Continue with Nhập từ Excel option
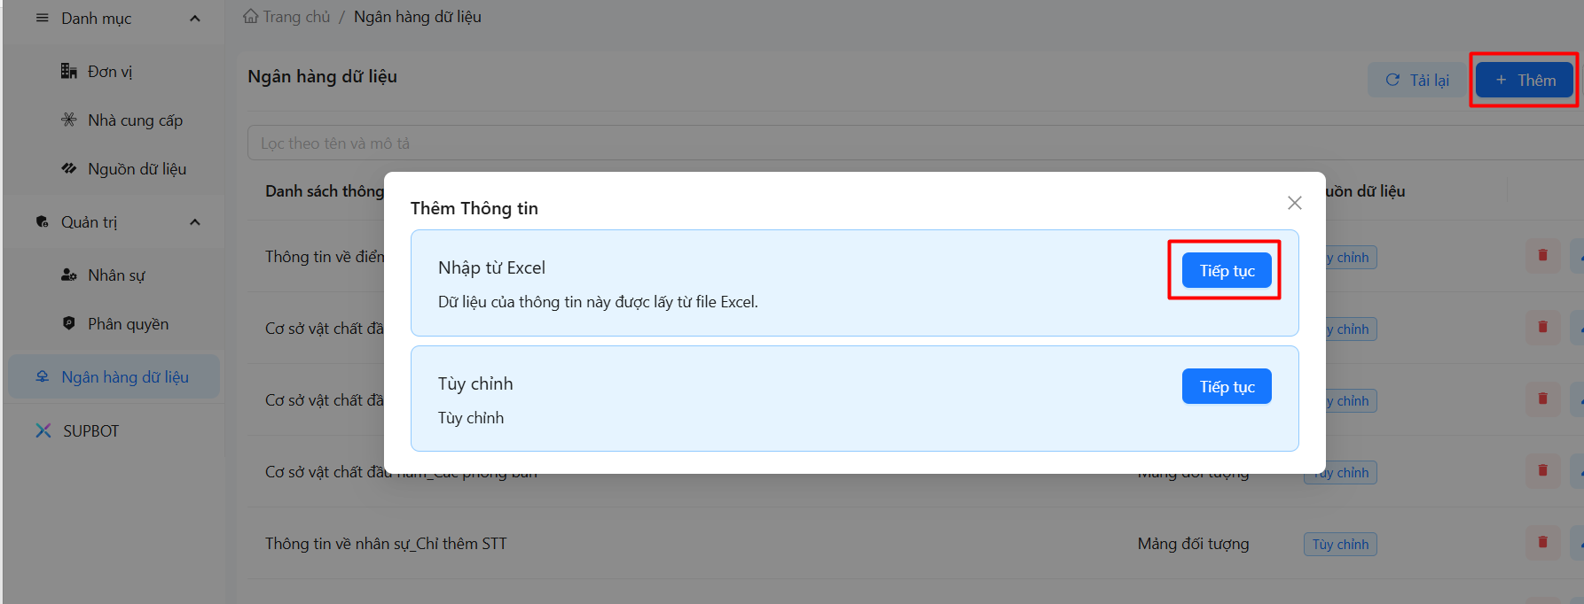 (1226, 270)
